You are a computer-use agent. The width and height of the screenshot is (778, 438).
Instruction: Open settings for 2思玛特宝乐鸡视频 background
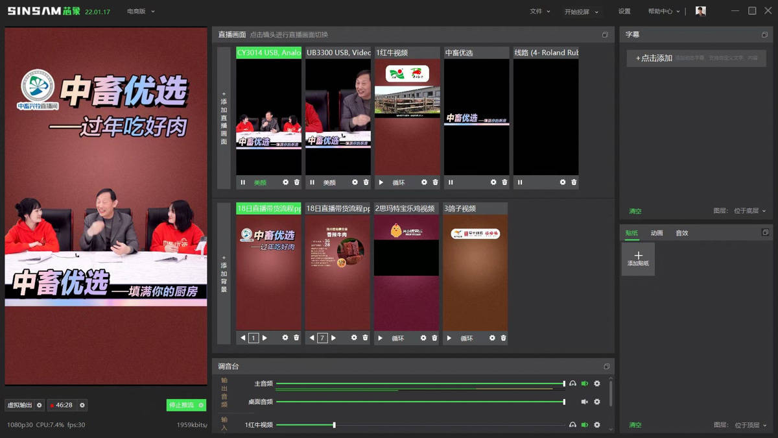(x=423, y=338)
